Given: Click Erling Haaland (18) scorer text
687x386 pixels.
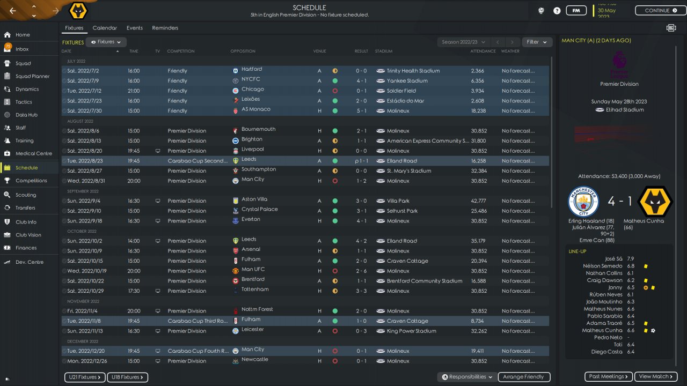Looking at the screenshot, I should 591,221.
